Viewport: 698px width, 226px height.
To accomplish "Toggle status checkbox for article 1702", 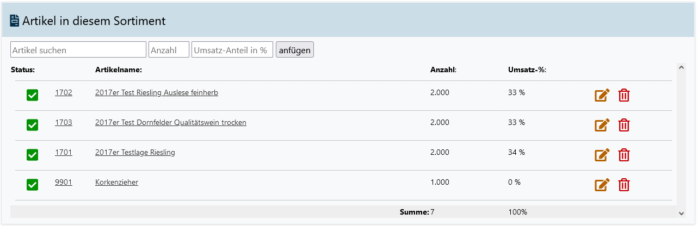I will coord(33,96).
